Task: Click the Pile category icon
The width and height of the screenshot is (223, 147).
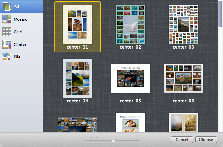Action: (7, 57)
